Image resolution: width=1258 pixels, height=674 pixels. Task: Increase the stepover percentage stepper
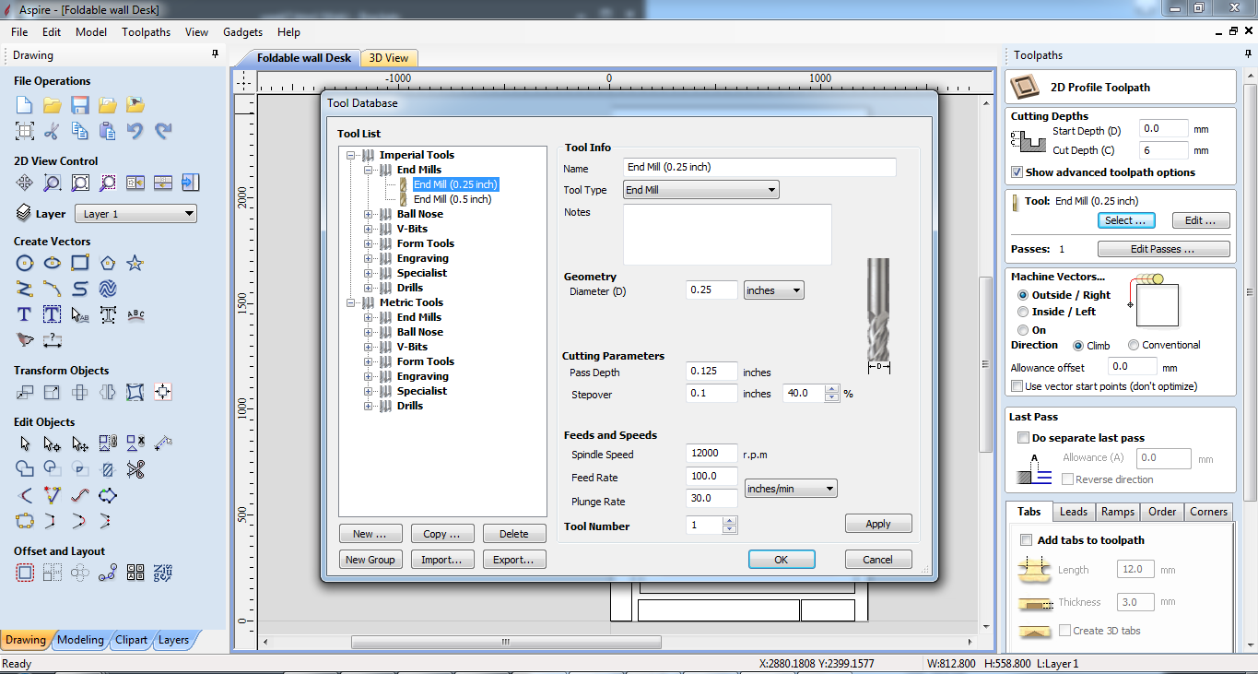tap(833, 389)
